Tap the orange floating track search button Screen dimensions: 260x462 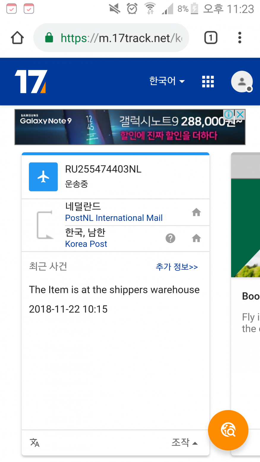[228, 430]
